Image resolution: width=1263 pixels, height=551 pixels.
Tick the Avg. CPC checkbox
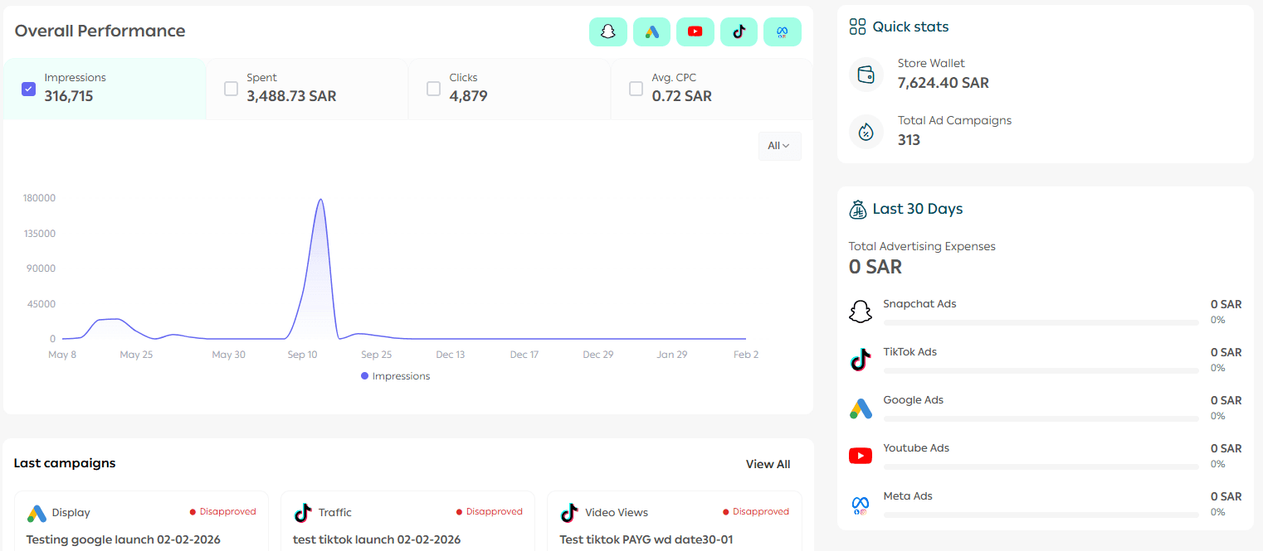pos(636,89)
